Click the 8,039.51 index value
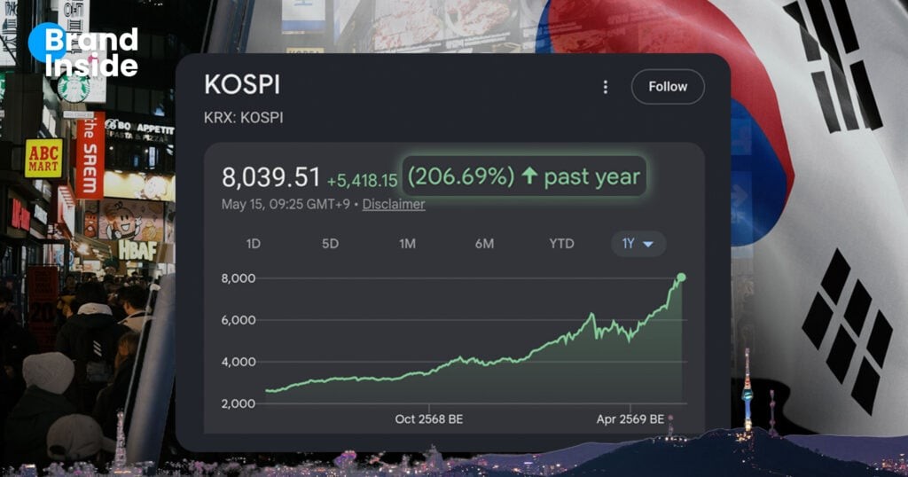908x477 pixels. point(270,177)
